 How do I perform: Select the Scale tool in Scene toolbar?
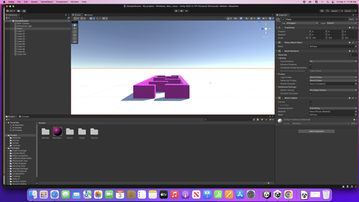(75, 35)
